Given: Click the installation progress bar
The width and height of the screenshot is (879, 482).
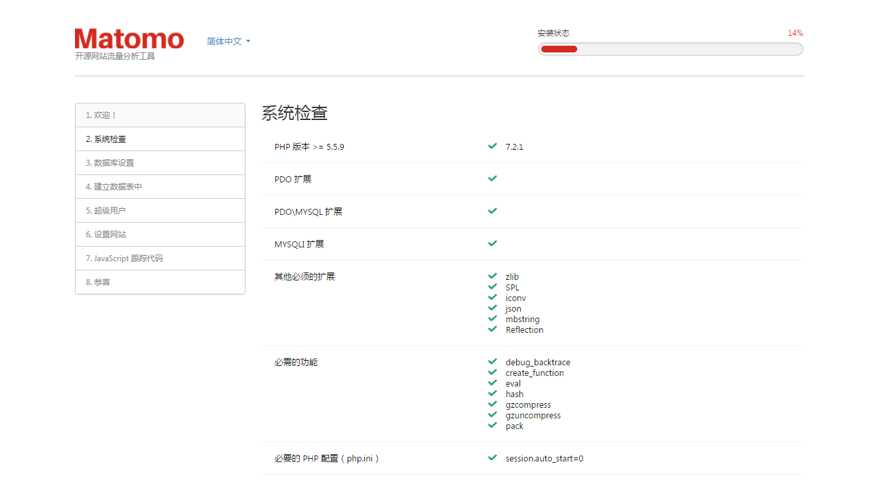Looking at the screenshot, I should pos(670,49).
